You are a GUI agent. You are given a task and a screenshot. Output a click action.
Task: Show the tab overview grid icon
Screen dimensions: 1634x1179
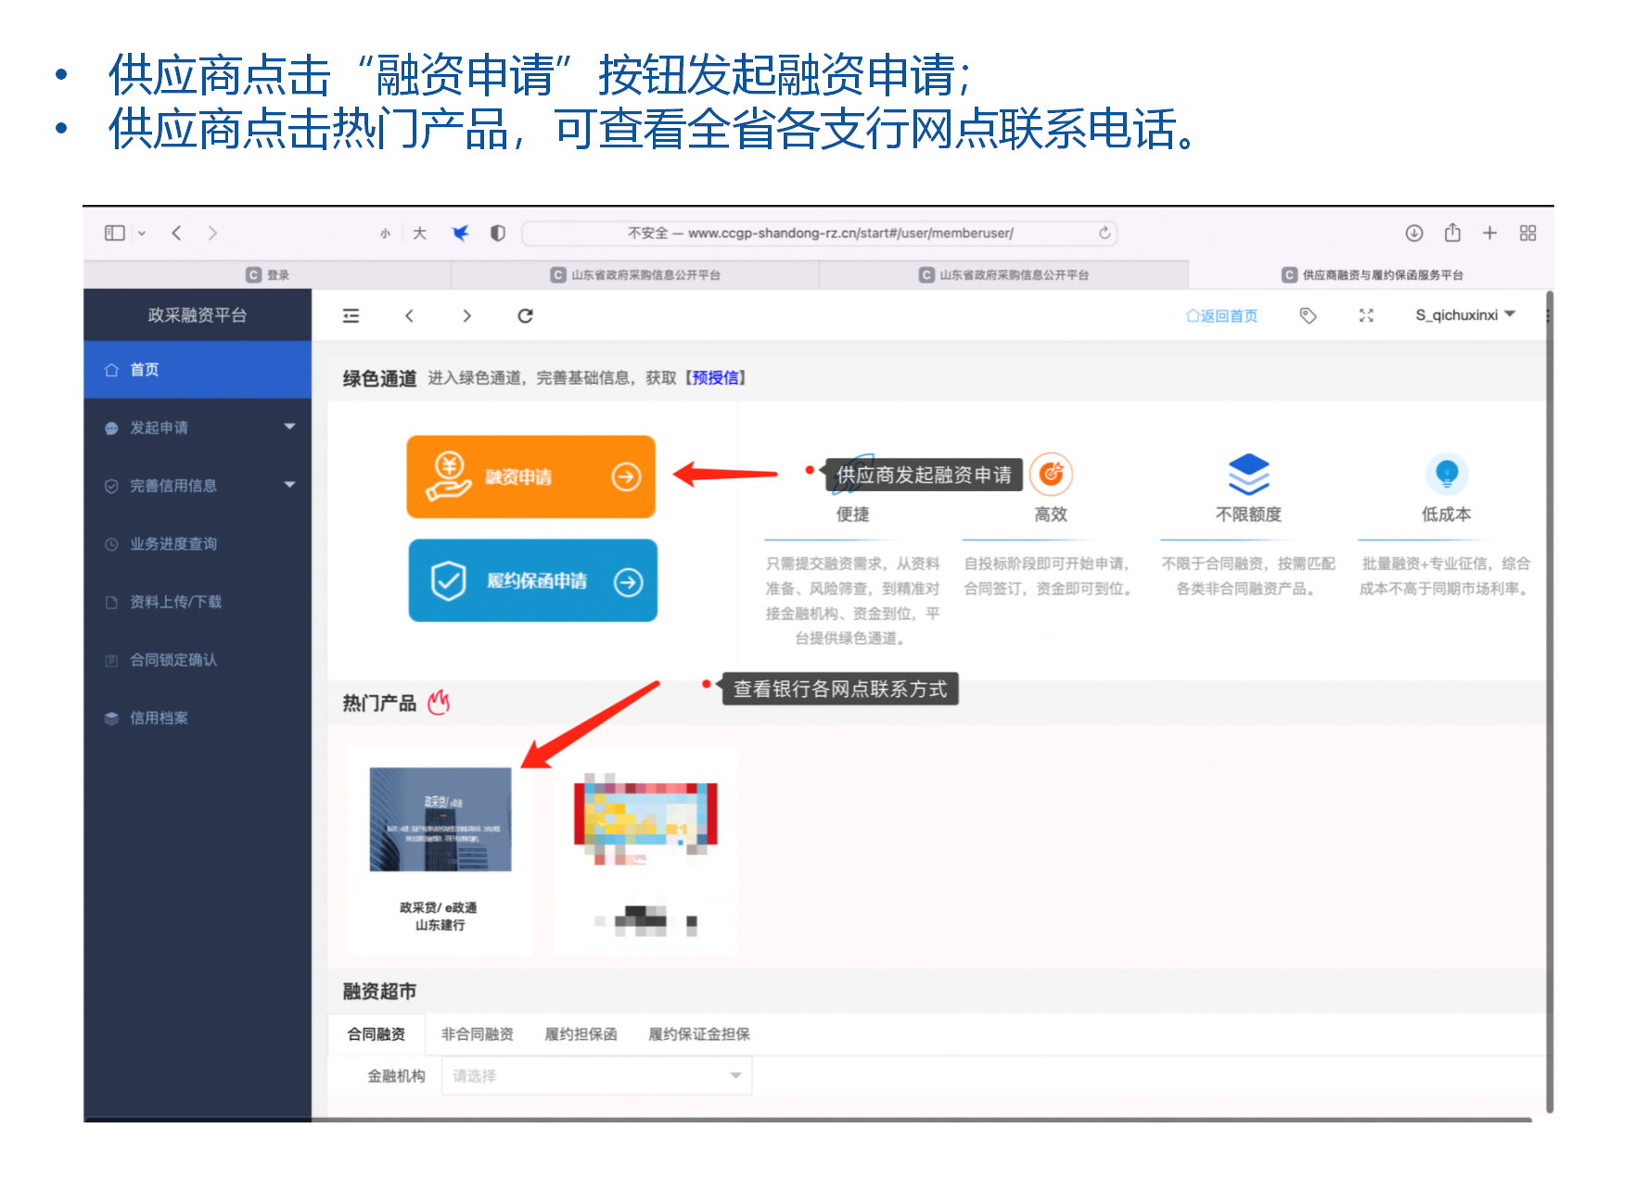pos(1528,233)
